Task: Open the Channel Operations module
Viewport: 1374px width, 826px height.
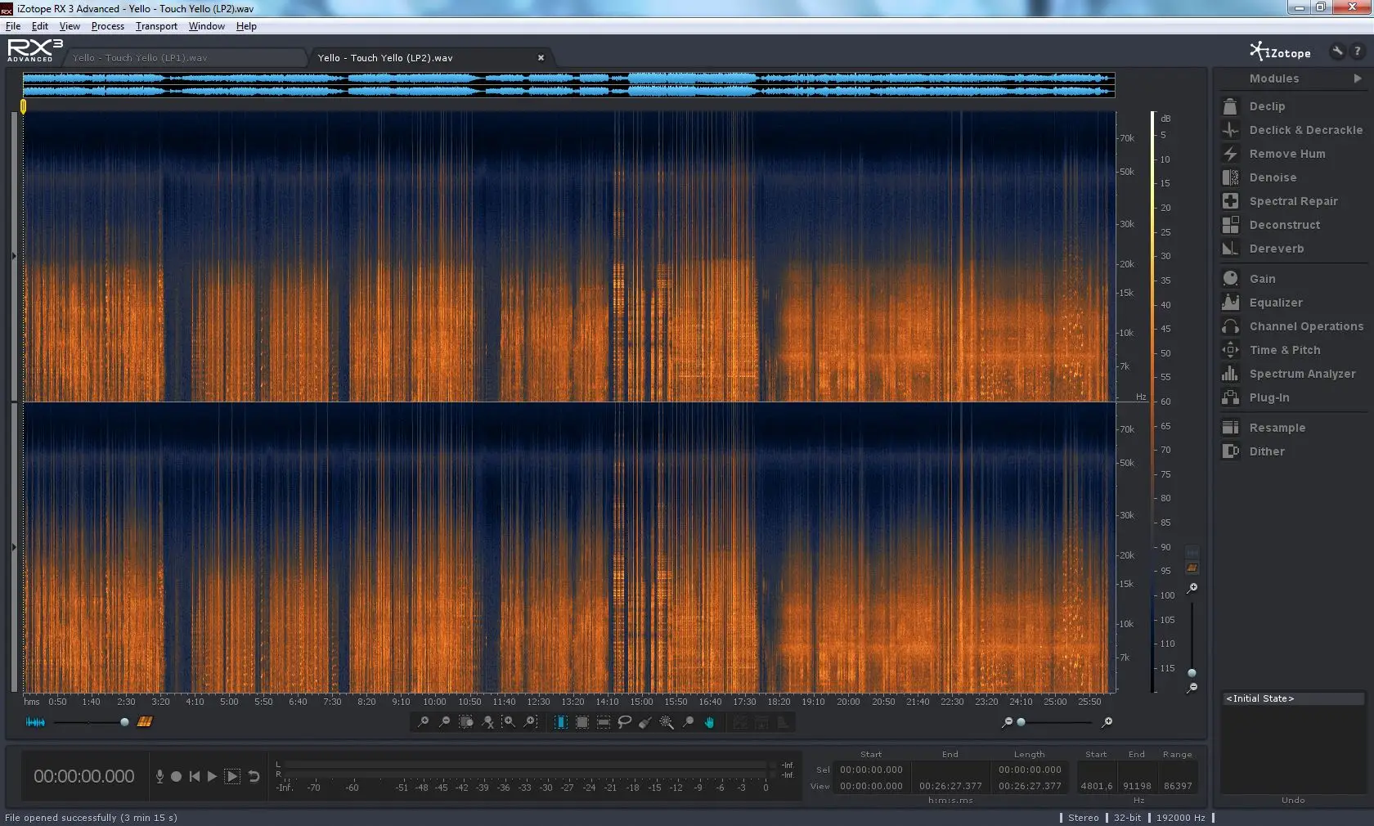Action: [1292, 326]
